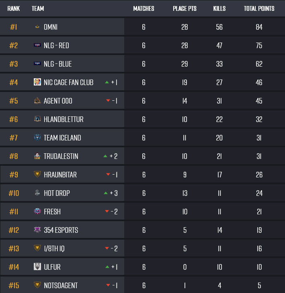Click the Nic Cage Fan Club avatar
Image resolution: width=285 pixels, height=293 pixels.
pyautogui.click(x=37, y=82)
